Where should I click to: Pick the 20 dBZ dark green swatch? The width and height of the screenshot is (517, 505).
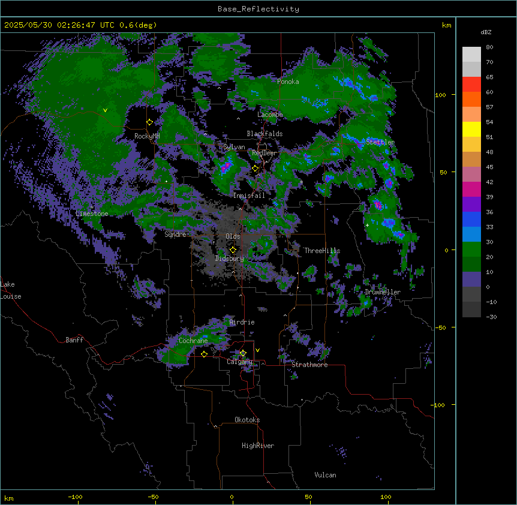[471, 264]
